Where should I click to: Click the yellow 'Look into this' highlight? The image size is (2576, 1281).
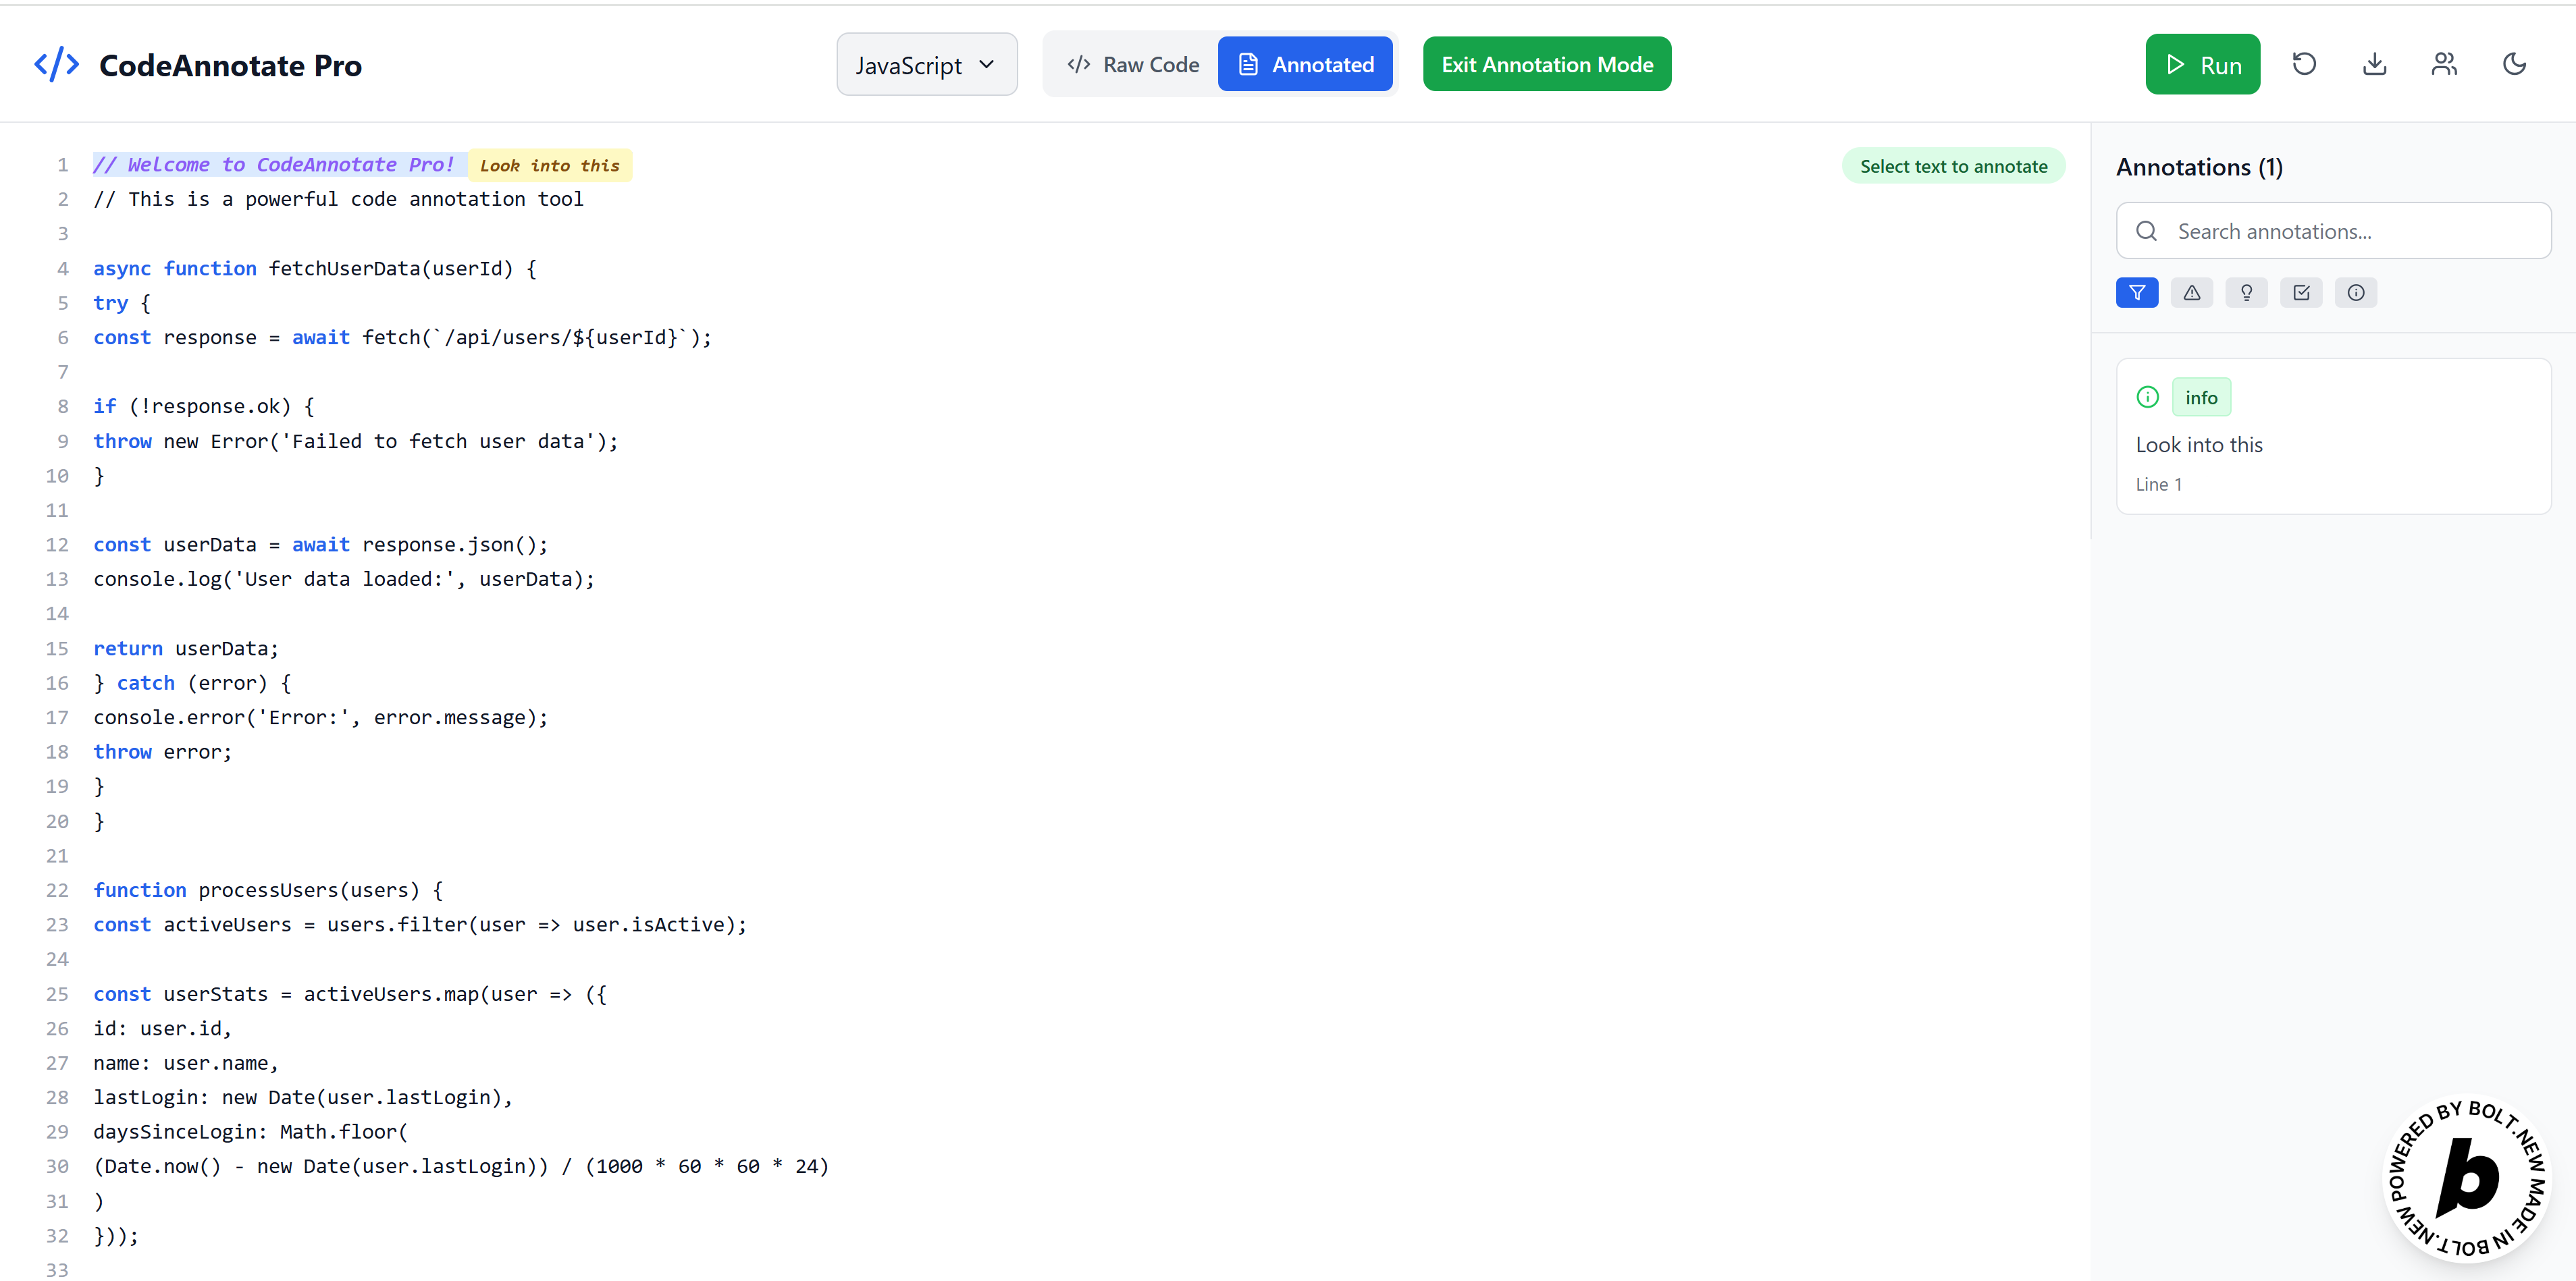[550, 166]
